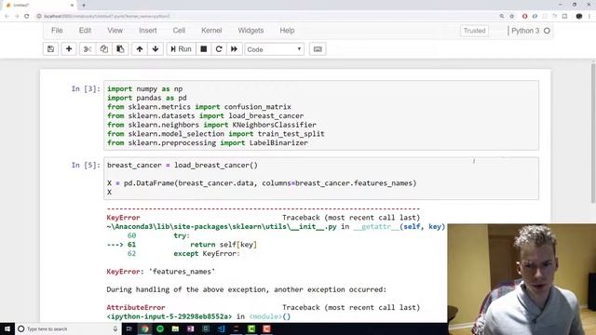Open the cell type dropdown
This screenshot has height=335, width=596.
pos(274,49)
